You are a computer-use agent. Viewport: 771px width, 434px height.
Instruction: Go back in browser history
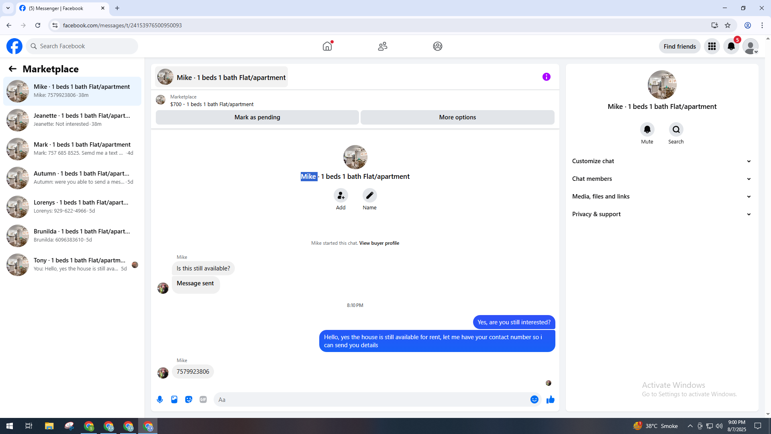[9, 25]
